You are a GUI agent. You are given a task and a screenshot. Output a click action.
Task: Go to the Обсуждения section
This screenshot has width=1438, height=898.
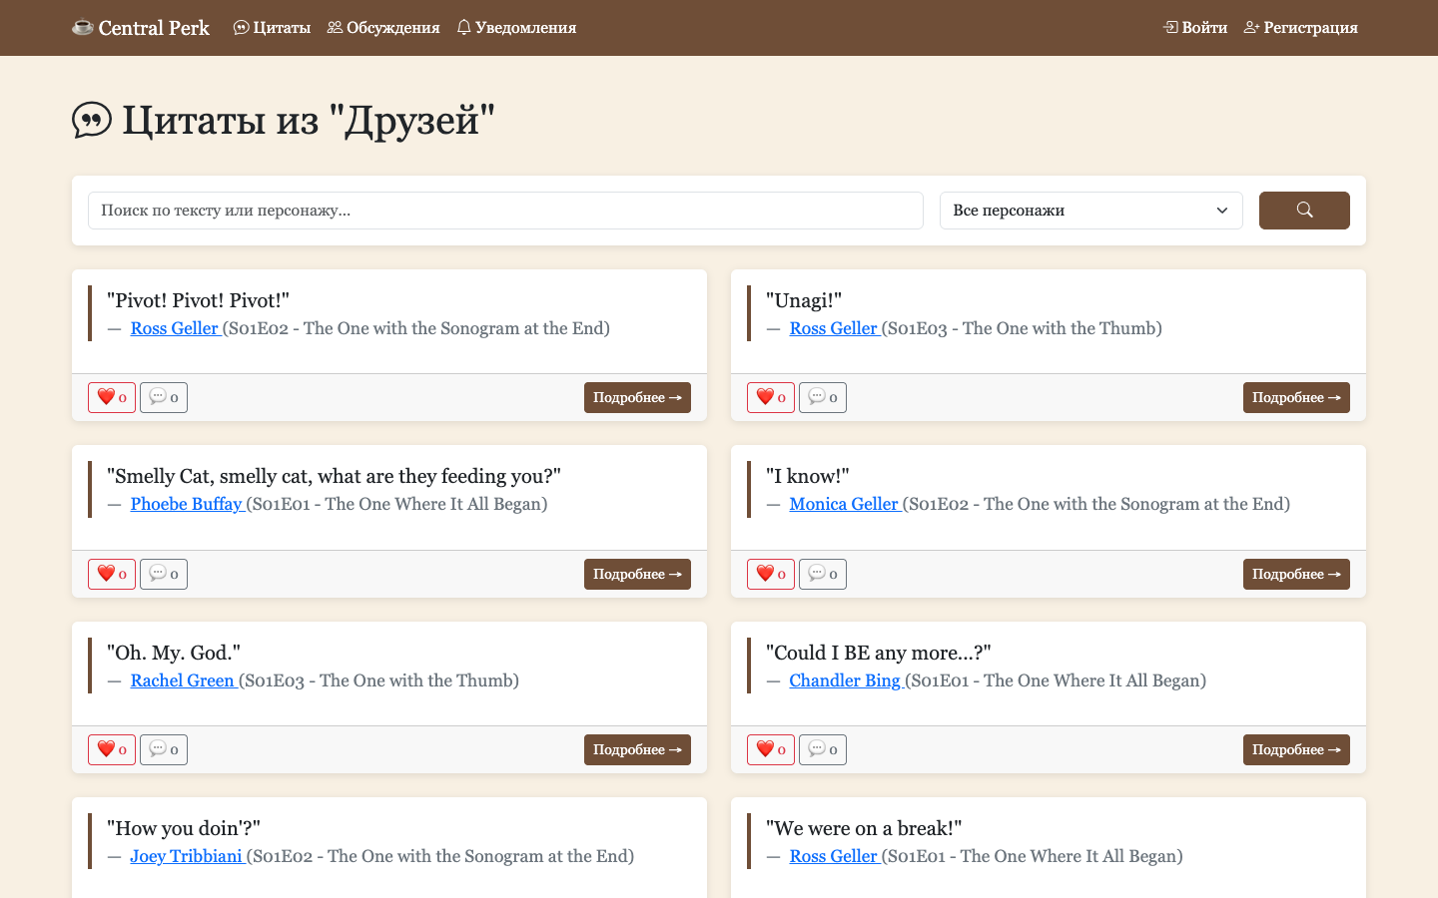[383, 28]
